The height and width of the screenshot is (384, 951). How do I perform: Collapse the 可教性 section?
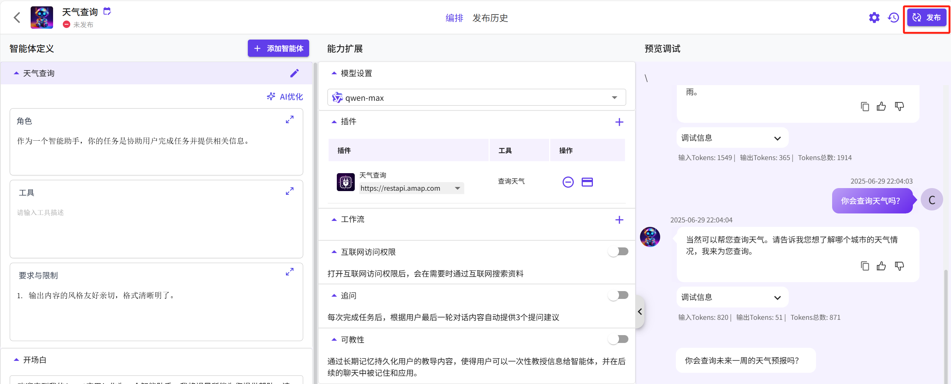(334, 340)
